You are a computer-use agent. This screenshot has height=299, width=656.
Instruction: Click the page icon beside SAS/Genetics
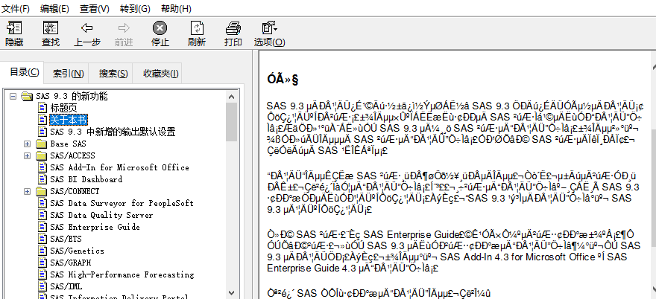pyautogui.click(x=42, y=251)
